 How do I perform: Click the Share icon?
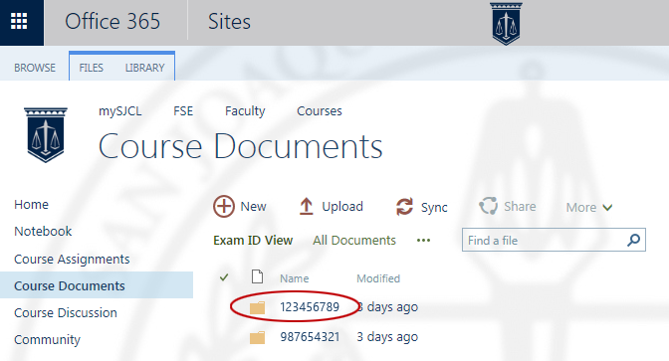[x=488, y=206]
